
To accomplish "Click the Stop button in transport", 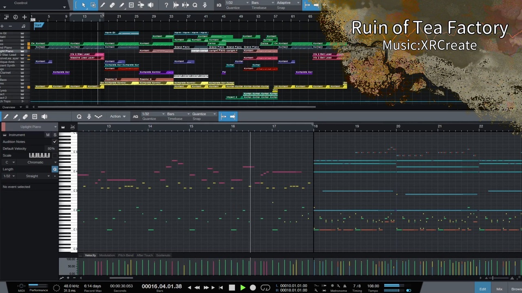I will (232, 288).
